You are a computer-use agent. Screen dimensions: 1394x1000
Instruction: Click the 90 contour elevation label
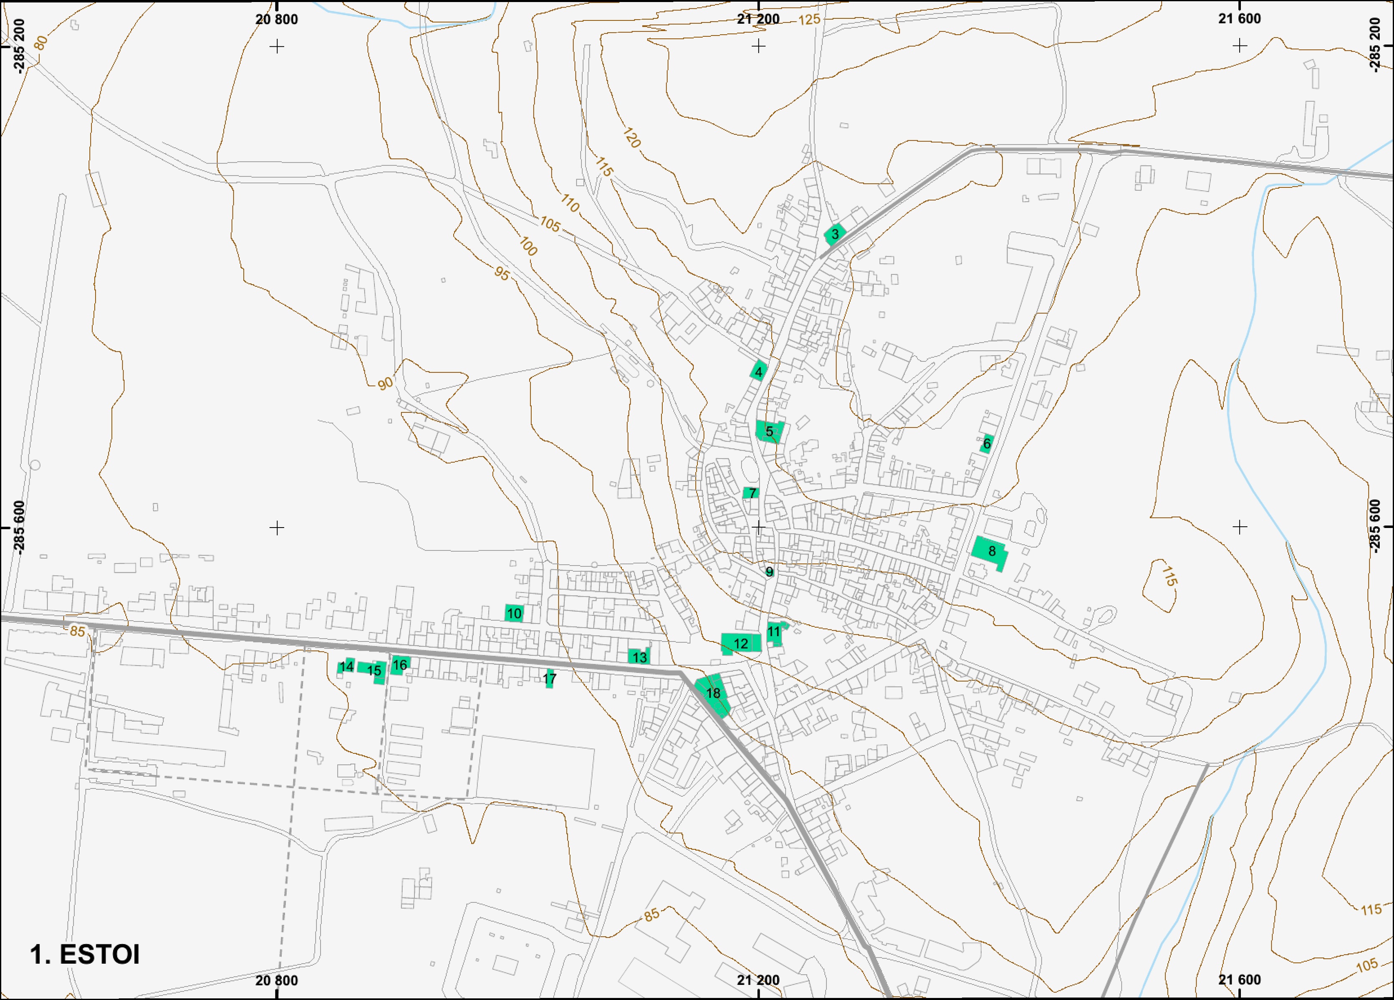(x=385, y=384)
